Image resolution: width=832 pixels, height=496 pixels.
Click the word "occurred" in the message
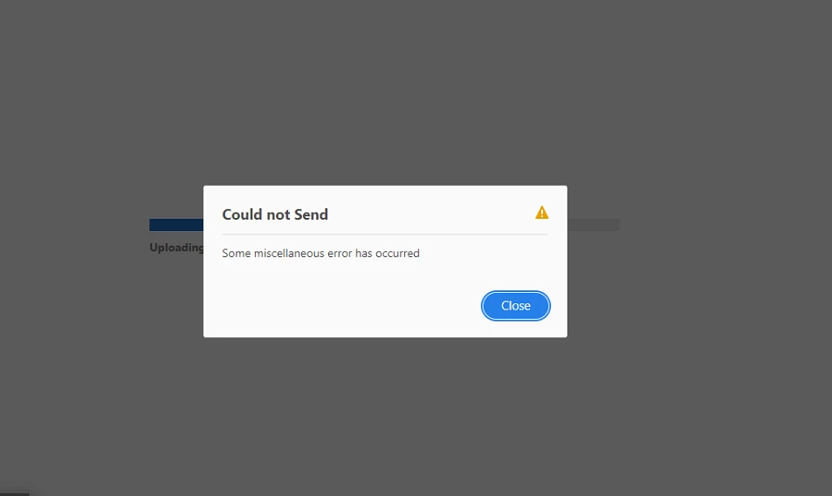click(x=397, y=254)
